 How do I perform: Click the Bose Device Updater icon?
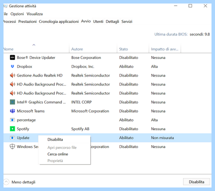tap(12, 58)
